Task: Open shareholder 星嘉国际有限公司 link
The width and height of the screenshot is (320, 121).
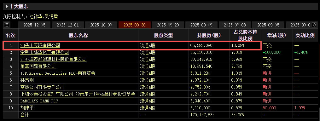Action: (38, 66)
